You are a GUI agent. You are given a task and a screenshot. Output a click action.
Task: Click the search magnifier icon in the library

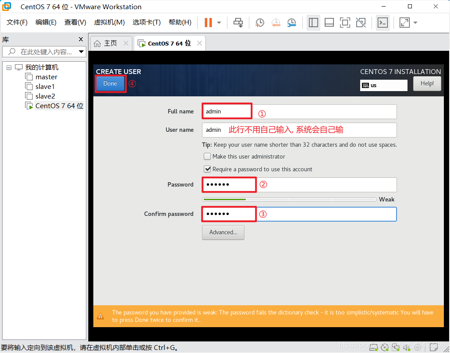(x=12, y=52)
